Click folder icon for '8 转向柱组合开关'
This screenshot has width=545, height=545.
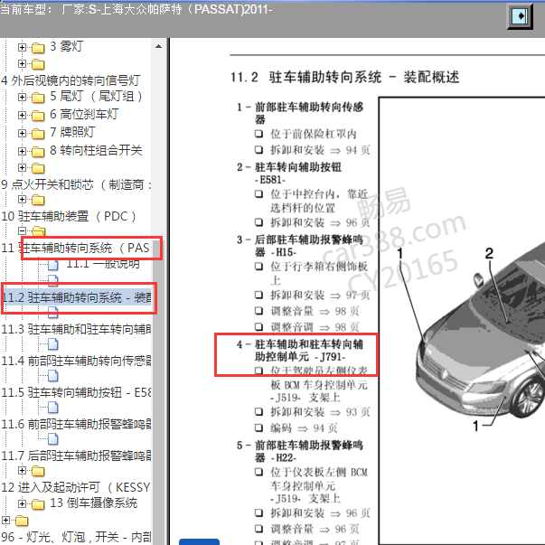point(38,152)
